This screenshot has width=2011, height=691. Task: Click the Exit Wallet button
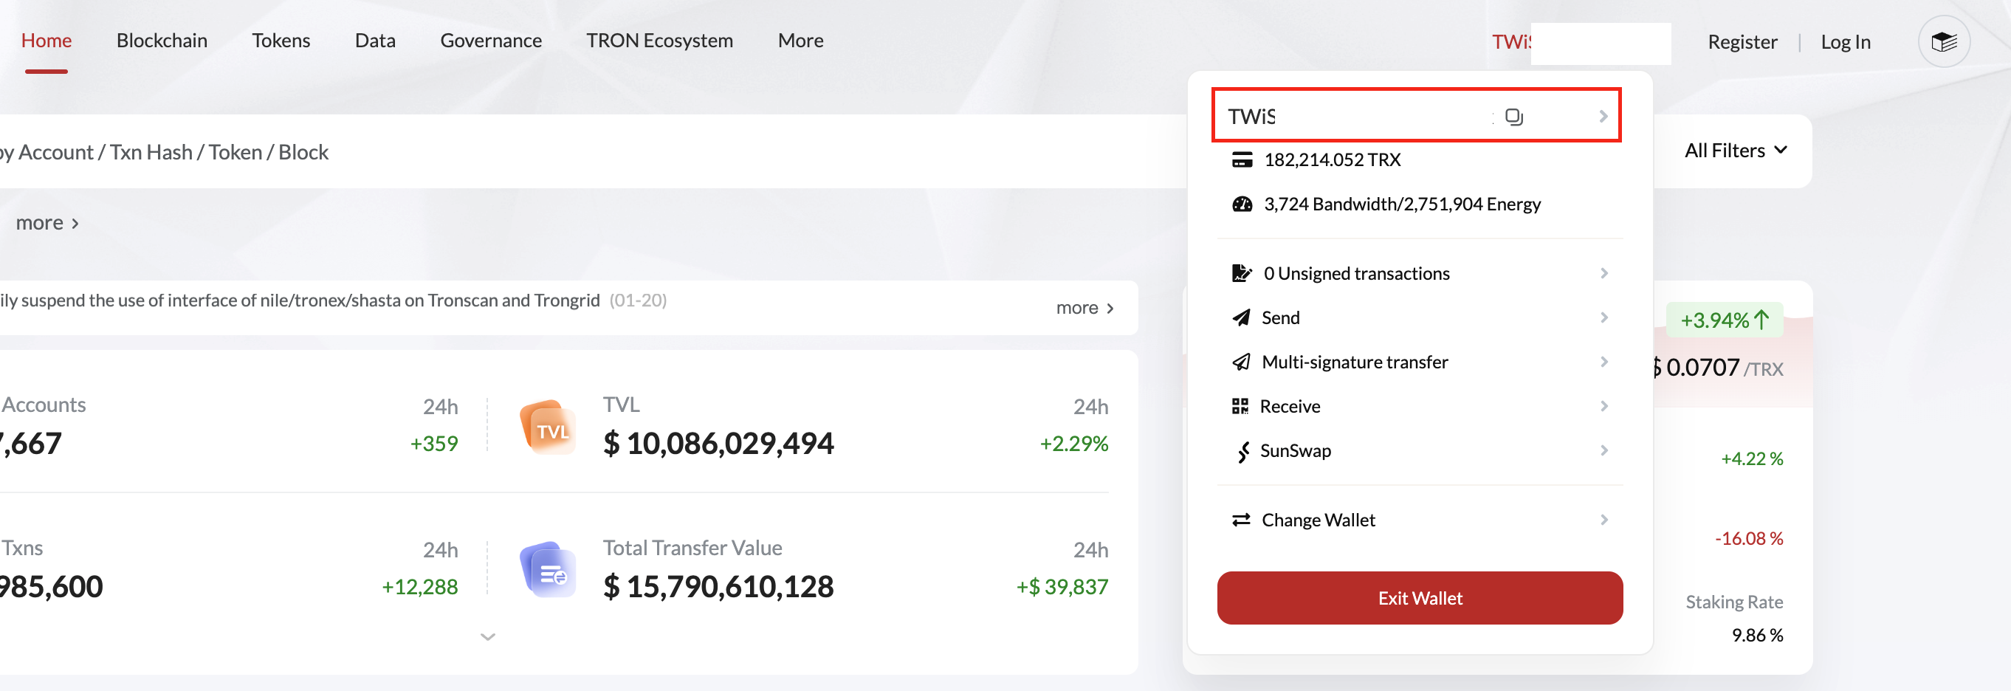pyautogui.click(x=1420, y=598)
